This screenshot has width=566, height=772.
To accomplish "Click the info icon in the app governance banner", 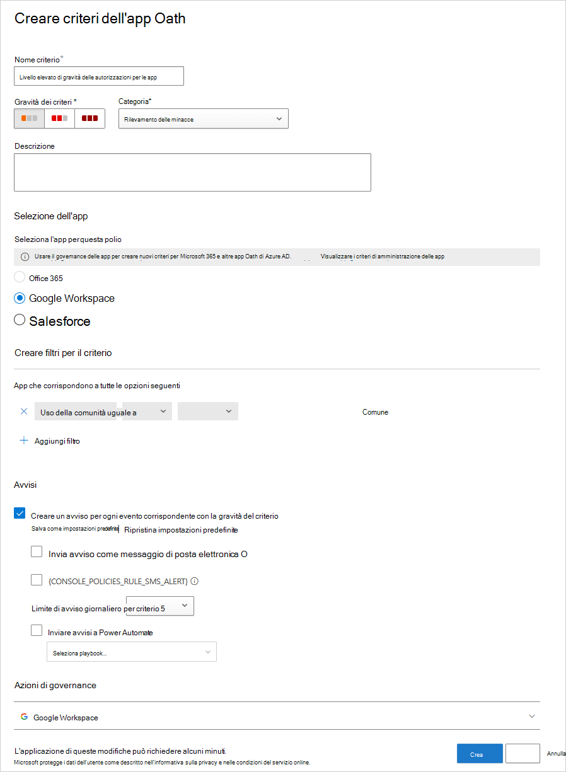I will tap(25, 256).
